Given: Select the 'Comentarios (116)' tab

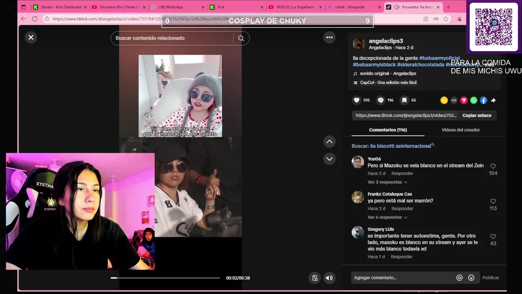Looking at the screenshot, I should tap(388, 130).
